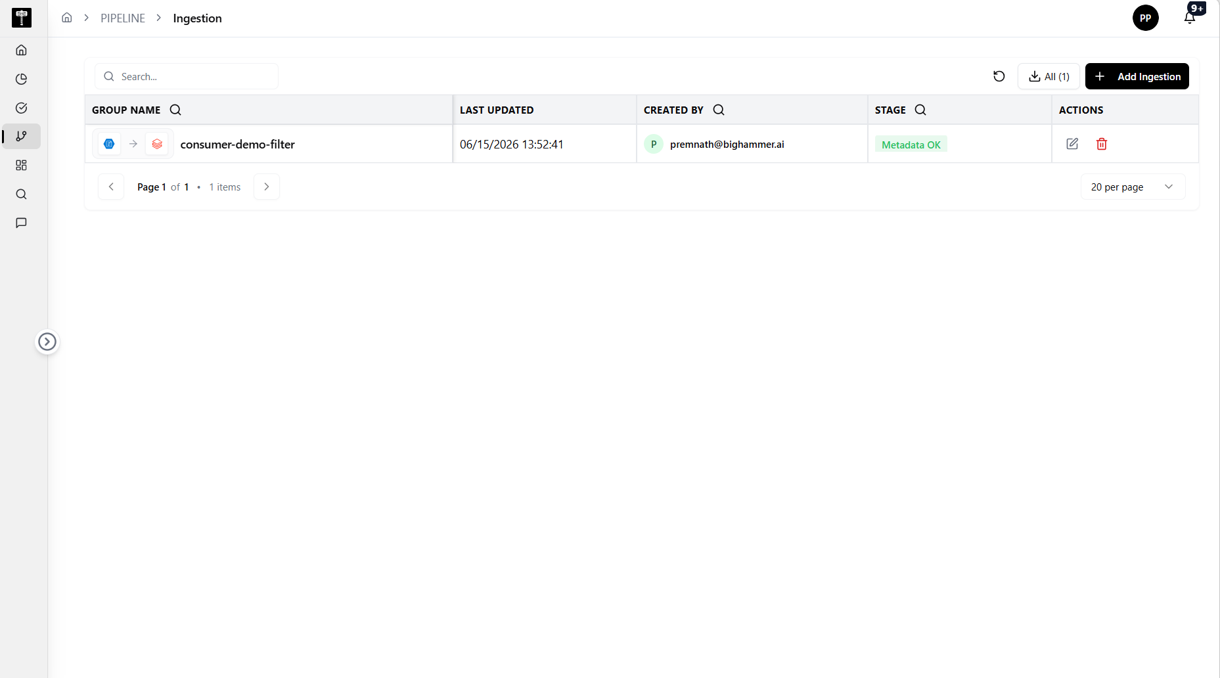Click the GROUP NAME column header

126,110
